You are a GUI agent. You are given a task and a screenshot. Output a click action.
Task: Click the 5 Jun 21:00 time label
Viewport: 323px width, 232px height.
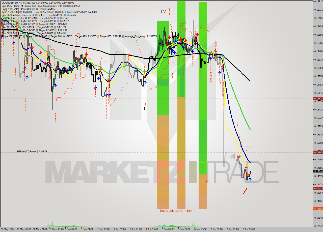click(184, 229)
